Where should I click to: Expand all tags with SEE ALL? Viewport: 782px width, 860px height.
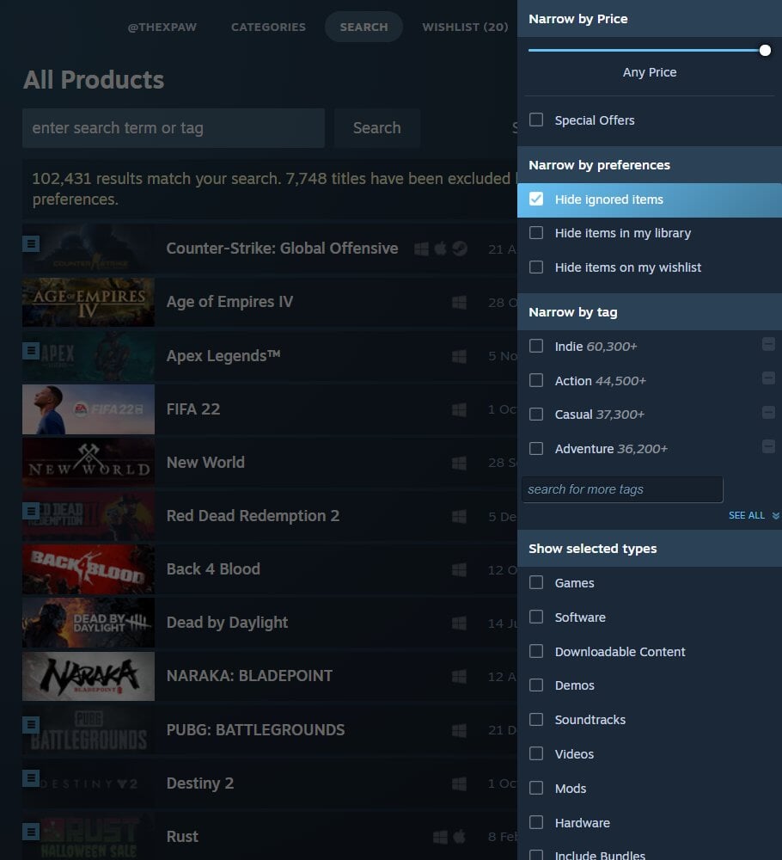[x=753, y=515]
